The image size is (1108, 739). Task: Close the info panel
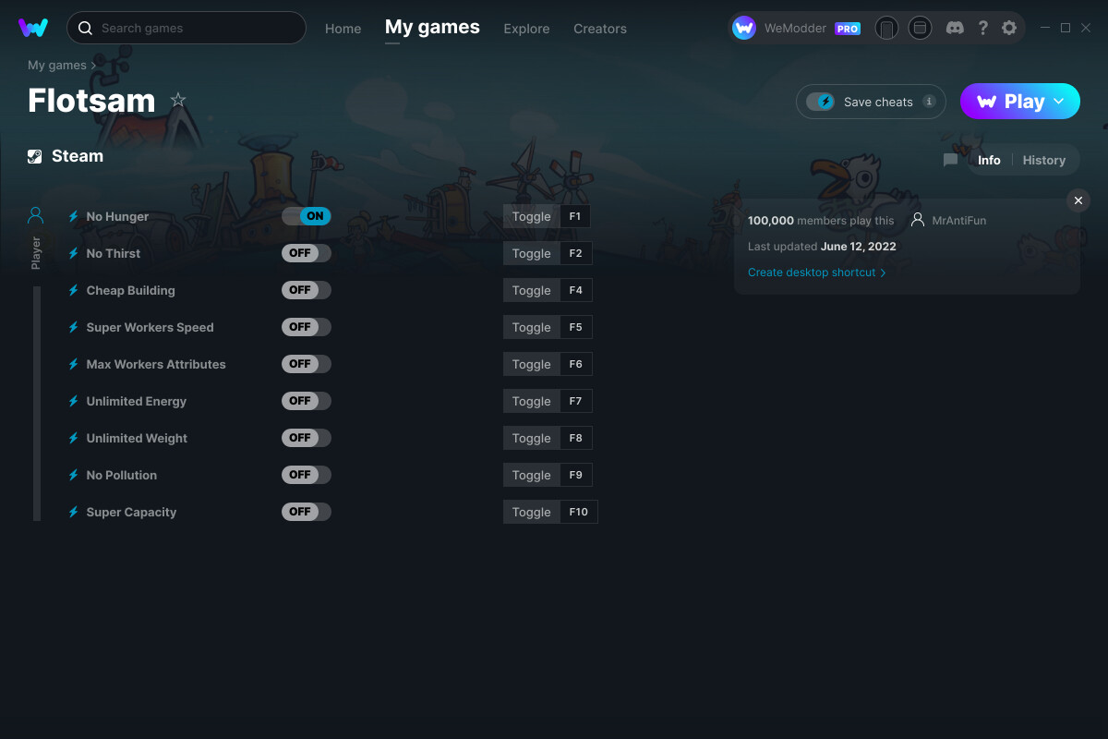point(1078,200)
